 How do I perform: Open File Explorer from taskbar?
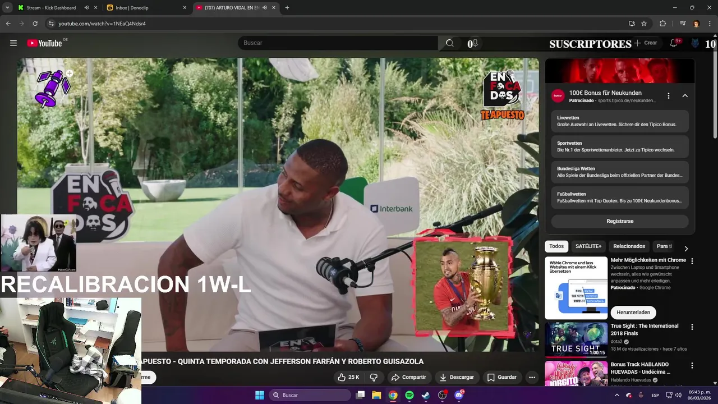tap(376, 395)
